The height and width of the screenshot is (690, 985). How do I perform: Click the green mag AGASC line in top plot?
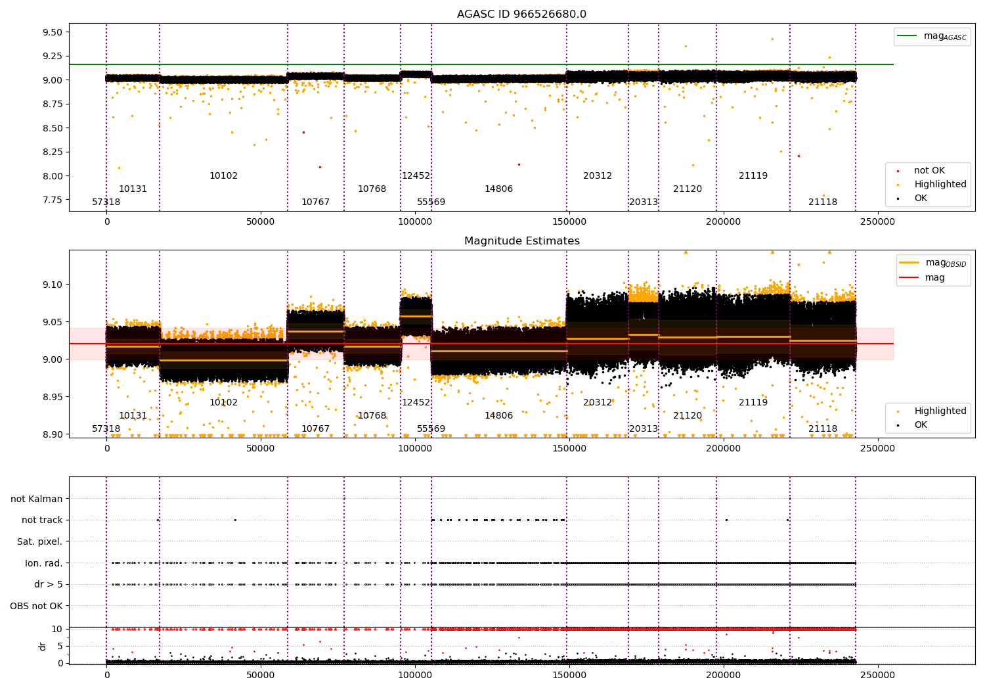(x=481, y=64)
